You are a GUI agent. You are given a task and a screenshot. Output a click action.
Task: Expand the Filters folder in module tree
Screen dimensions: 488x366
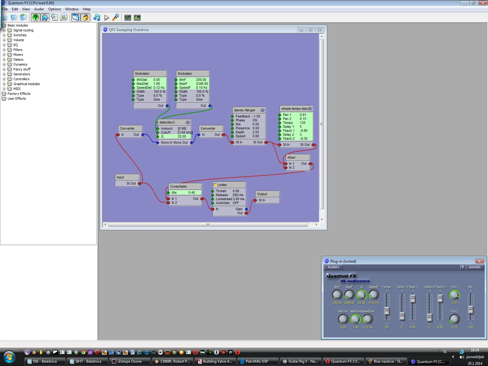pos(4,50)
